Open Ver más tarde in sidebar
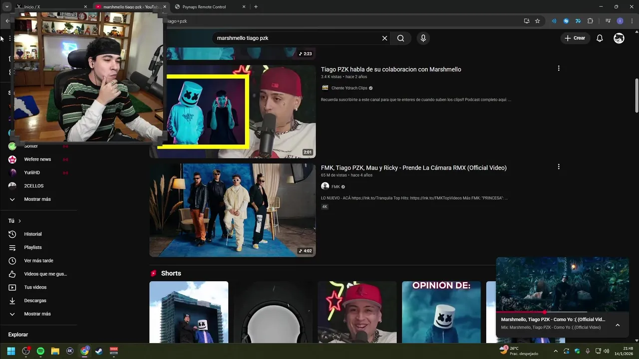The image size is (639, 359). (38, 261)
